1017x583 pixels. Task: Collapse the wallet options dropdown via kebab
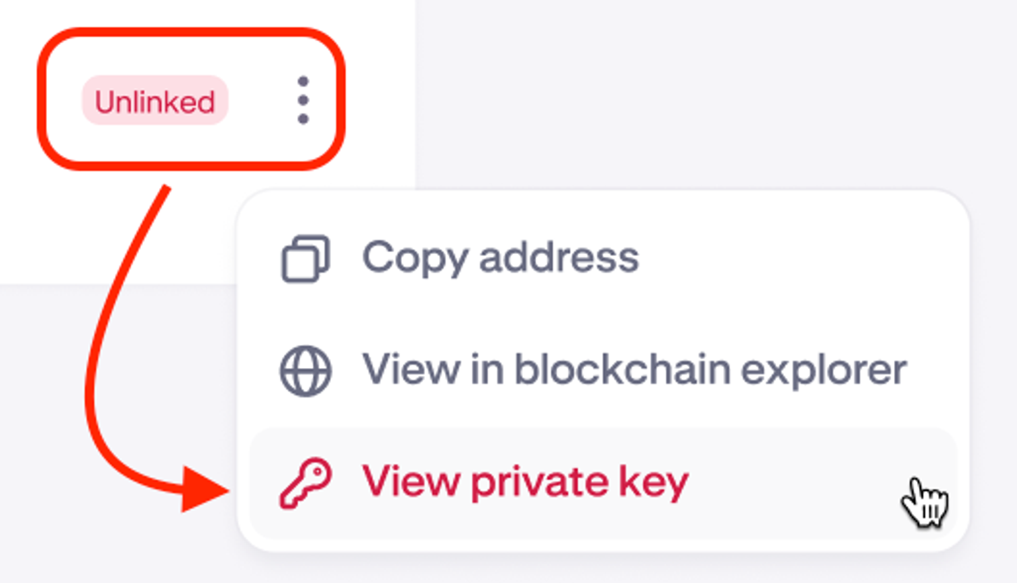click(x=303, y=100)
